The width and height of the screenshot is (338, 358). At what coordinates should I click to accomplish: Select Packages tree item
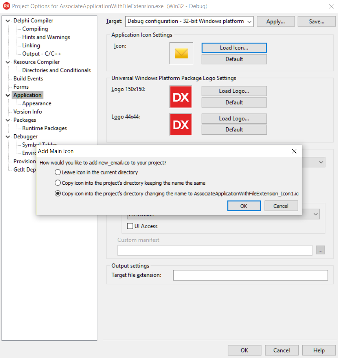pos(25,120)
